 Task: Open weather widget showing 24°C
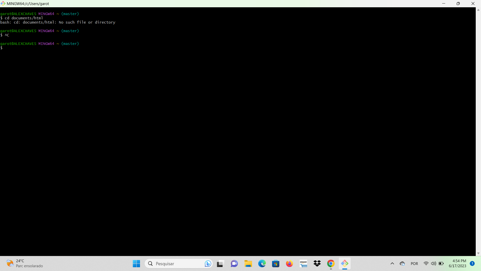pos(25,263)
